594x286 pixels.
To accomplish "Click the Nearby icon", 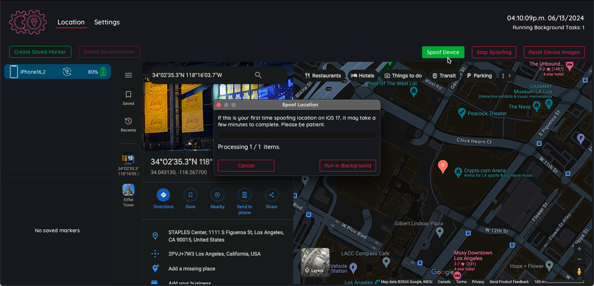I will click(218, 195).
